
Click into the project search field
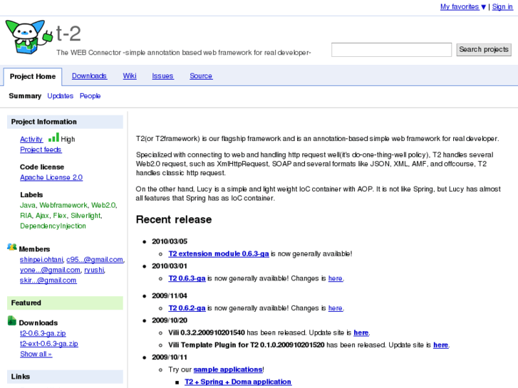[391, 50]
